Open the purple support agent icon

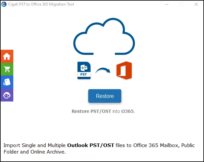tap(7, 95)
